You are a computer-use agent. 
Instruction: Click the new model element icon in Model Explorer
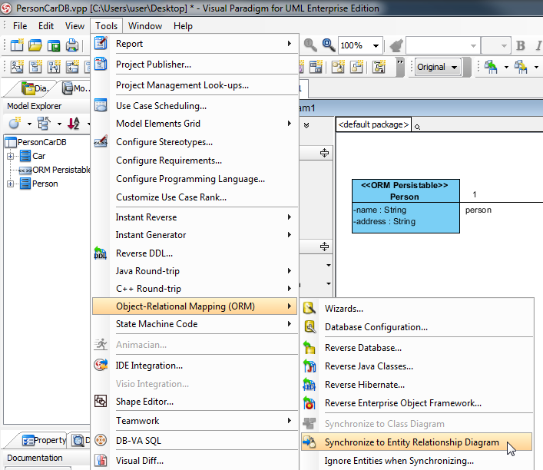pyautogui.click(x=15, y=124)
